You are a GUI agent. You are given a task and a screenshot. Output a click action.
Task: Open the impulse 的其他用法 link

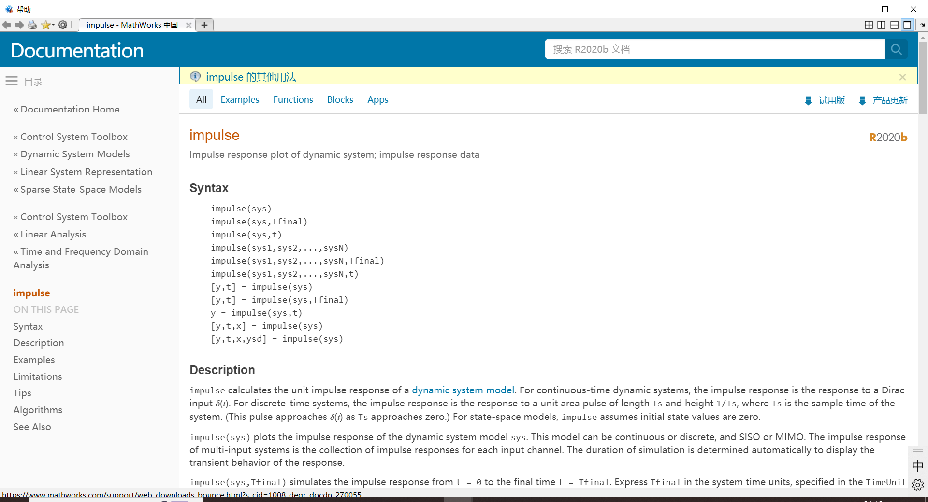click(x=251, y=77)
